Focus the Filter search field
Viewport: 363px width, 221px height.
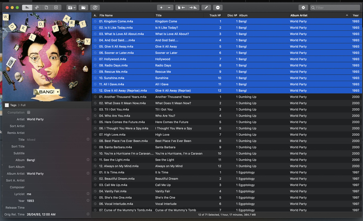(x=335, y=8)
